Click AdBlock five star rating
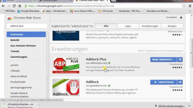 (x=177, y=90)
